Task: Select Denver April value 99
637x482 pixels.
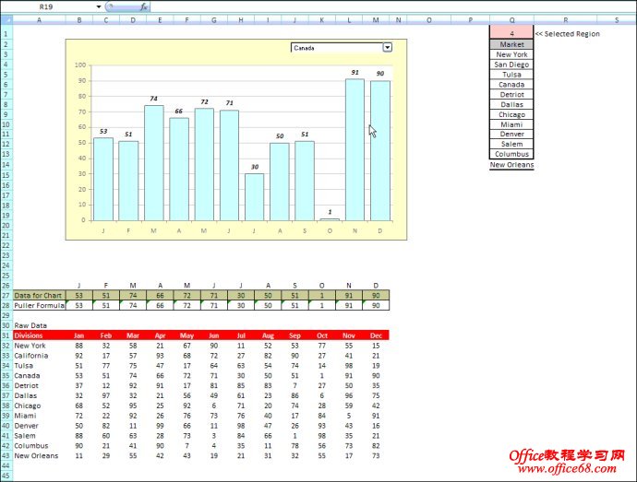Action: 160,426
